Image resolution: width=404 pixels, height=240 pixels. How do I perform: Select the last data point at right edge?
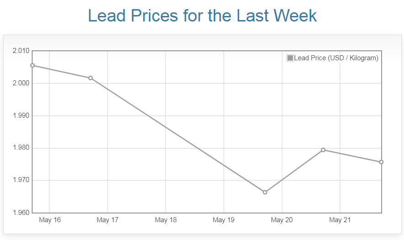coord(381,162)
